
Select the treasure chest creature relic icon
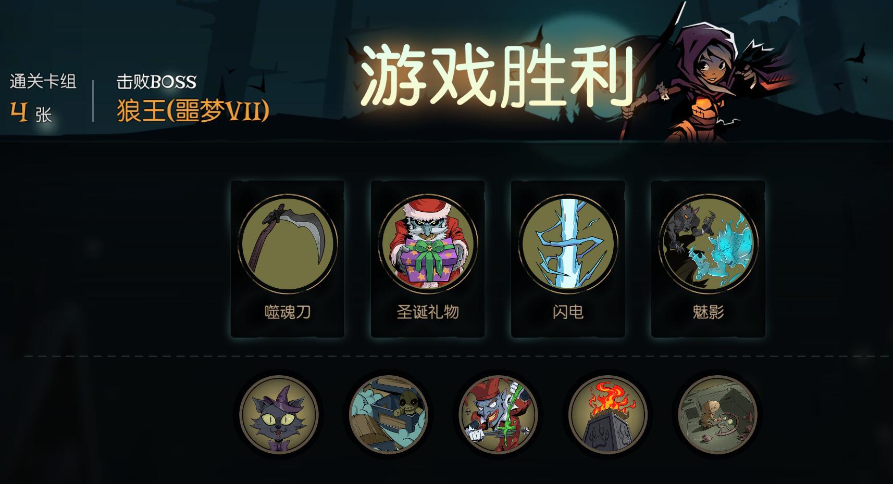tap(389, 415)
